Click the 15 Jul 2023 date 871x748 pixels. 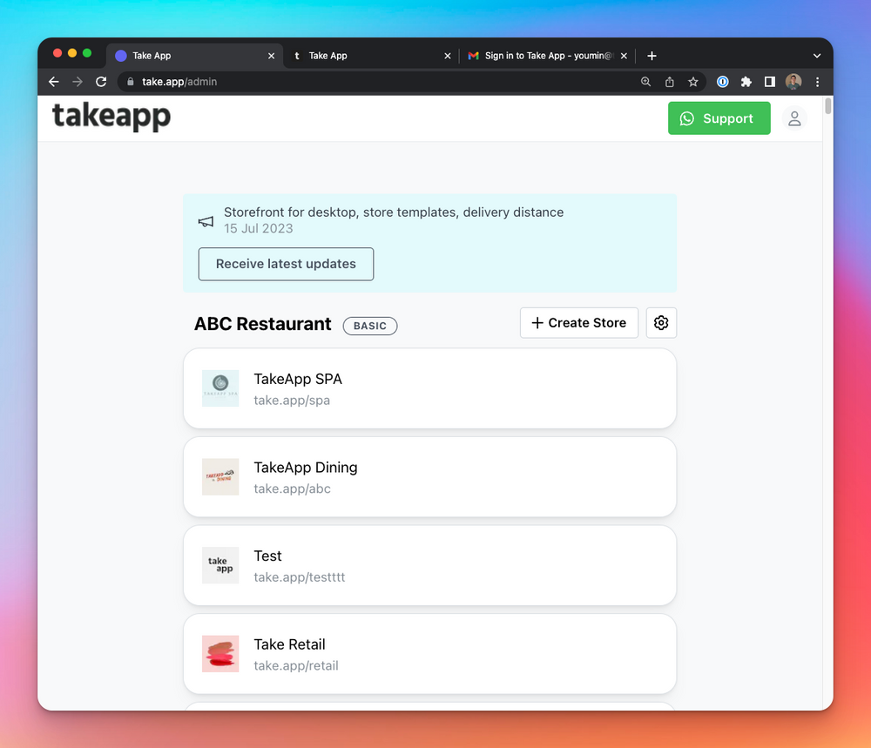point(259,228)
